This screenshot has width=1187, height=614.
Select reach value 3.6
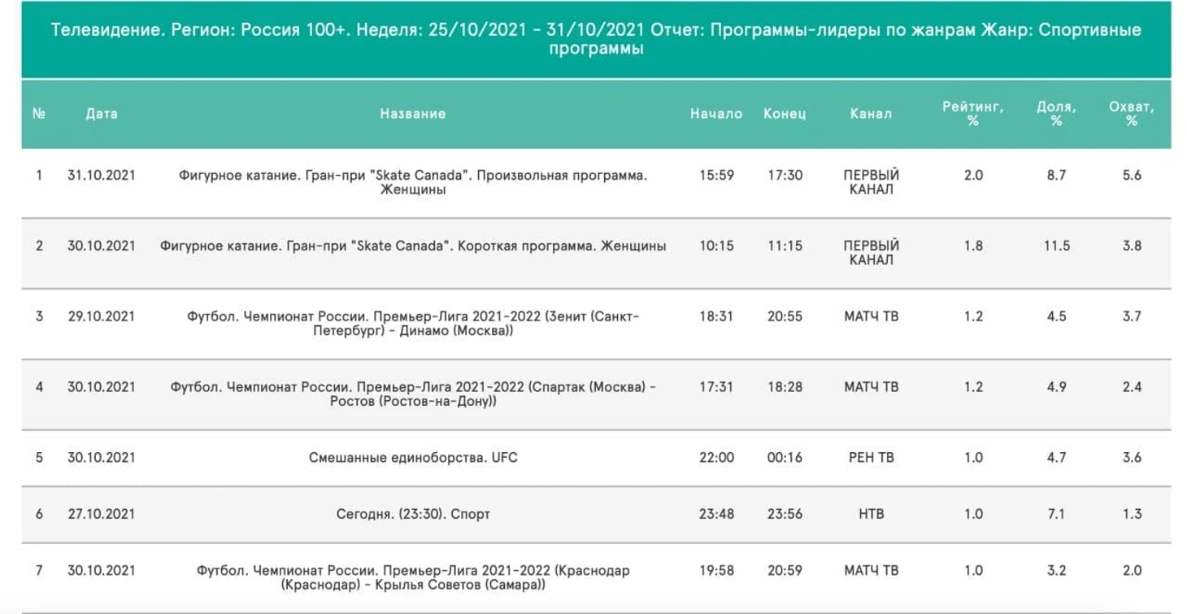coord(1132,457)
